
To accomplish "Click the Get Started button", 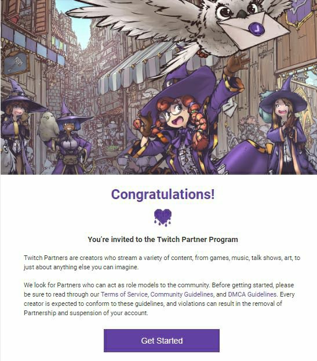I will 162,341.
